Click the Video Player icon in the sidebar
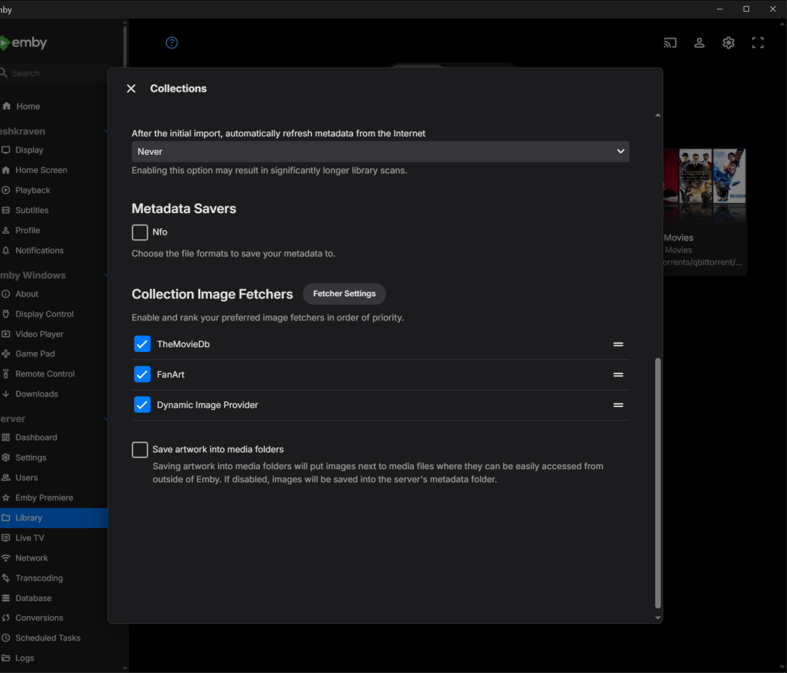 click(x=6, y=334)
